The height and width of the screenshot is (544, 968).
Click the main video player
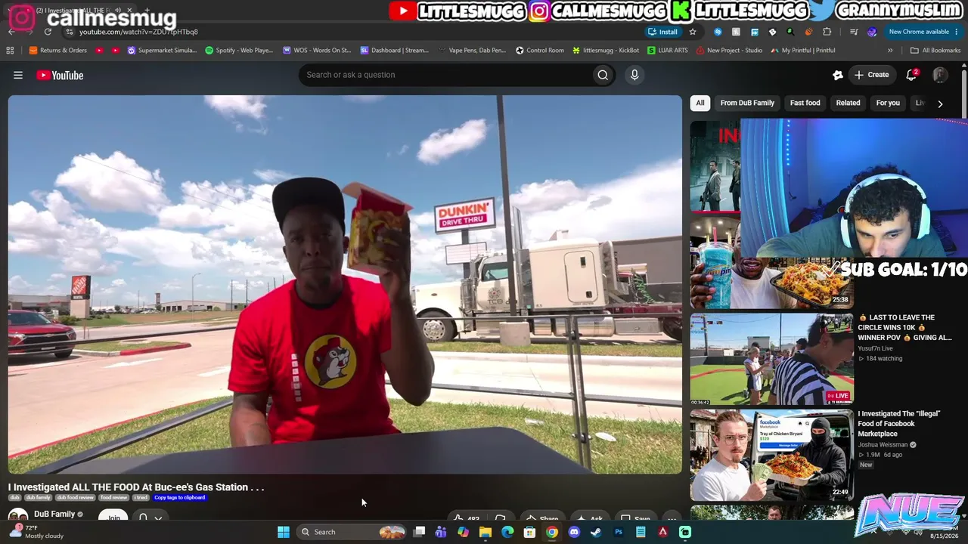(x=345, y=285)
